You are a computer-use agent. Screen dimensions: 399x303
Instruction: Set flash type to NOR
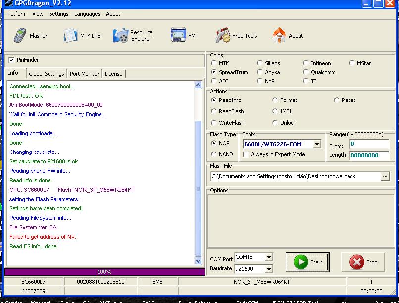(214, 143)
